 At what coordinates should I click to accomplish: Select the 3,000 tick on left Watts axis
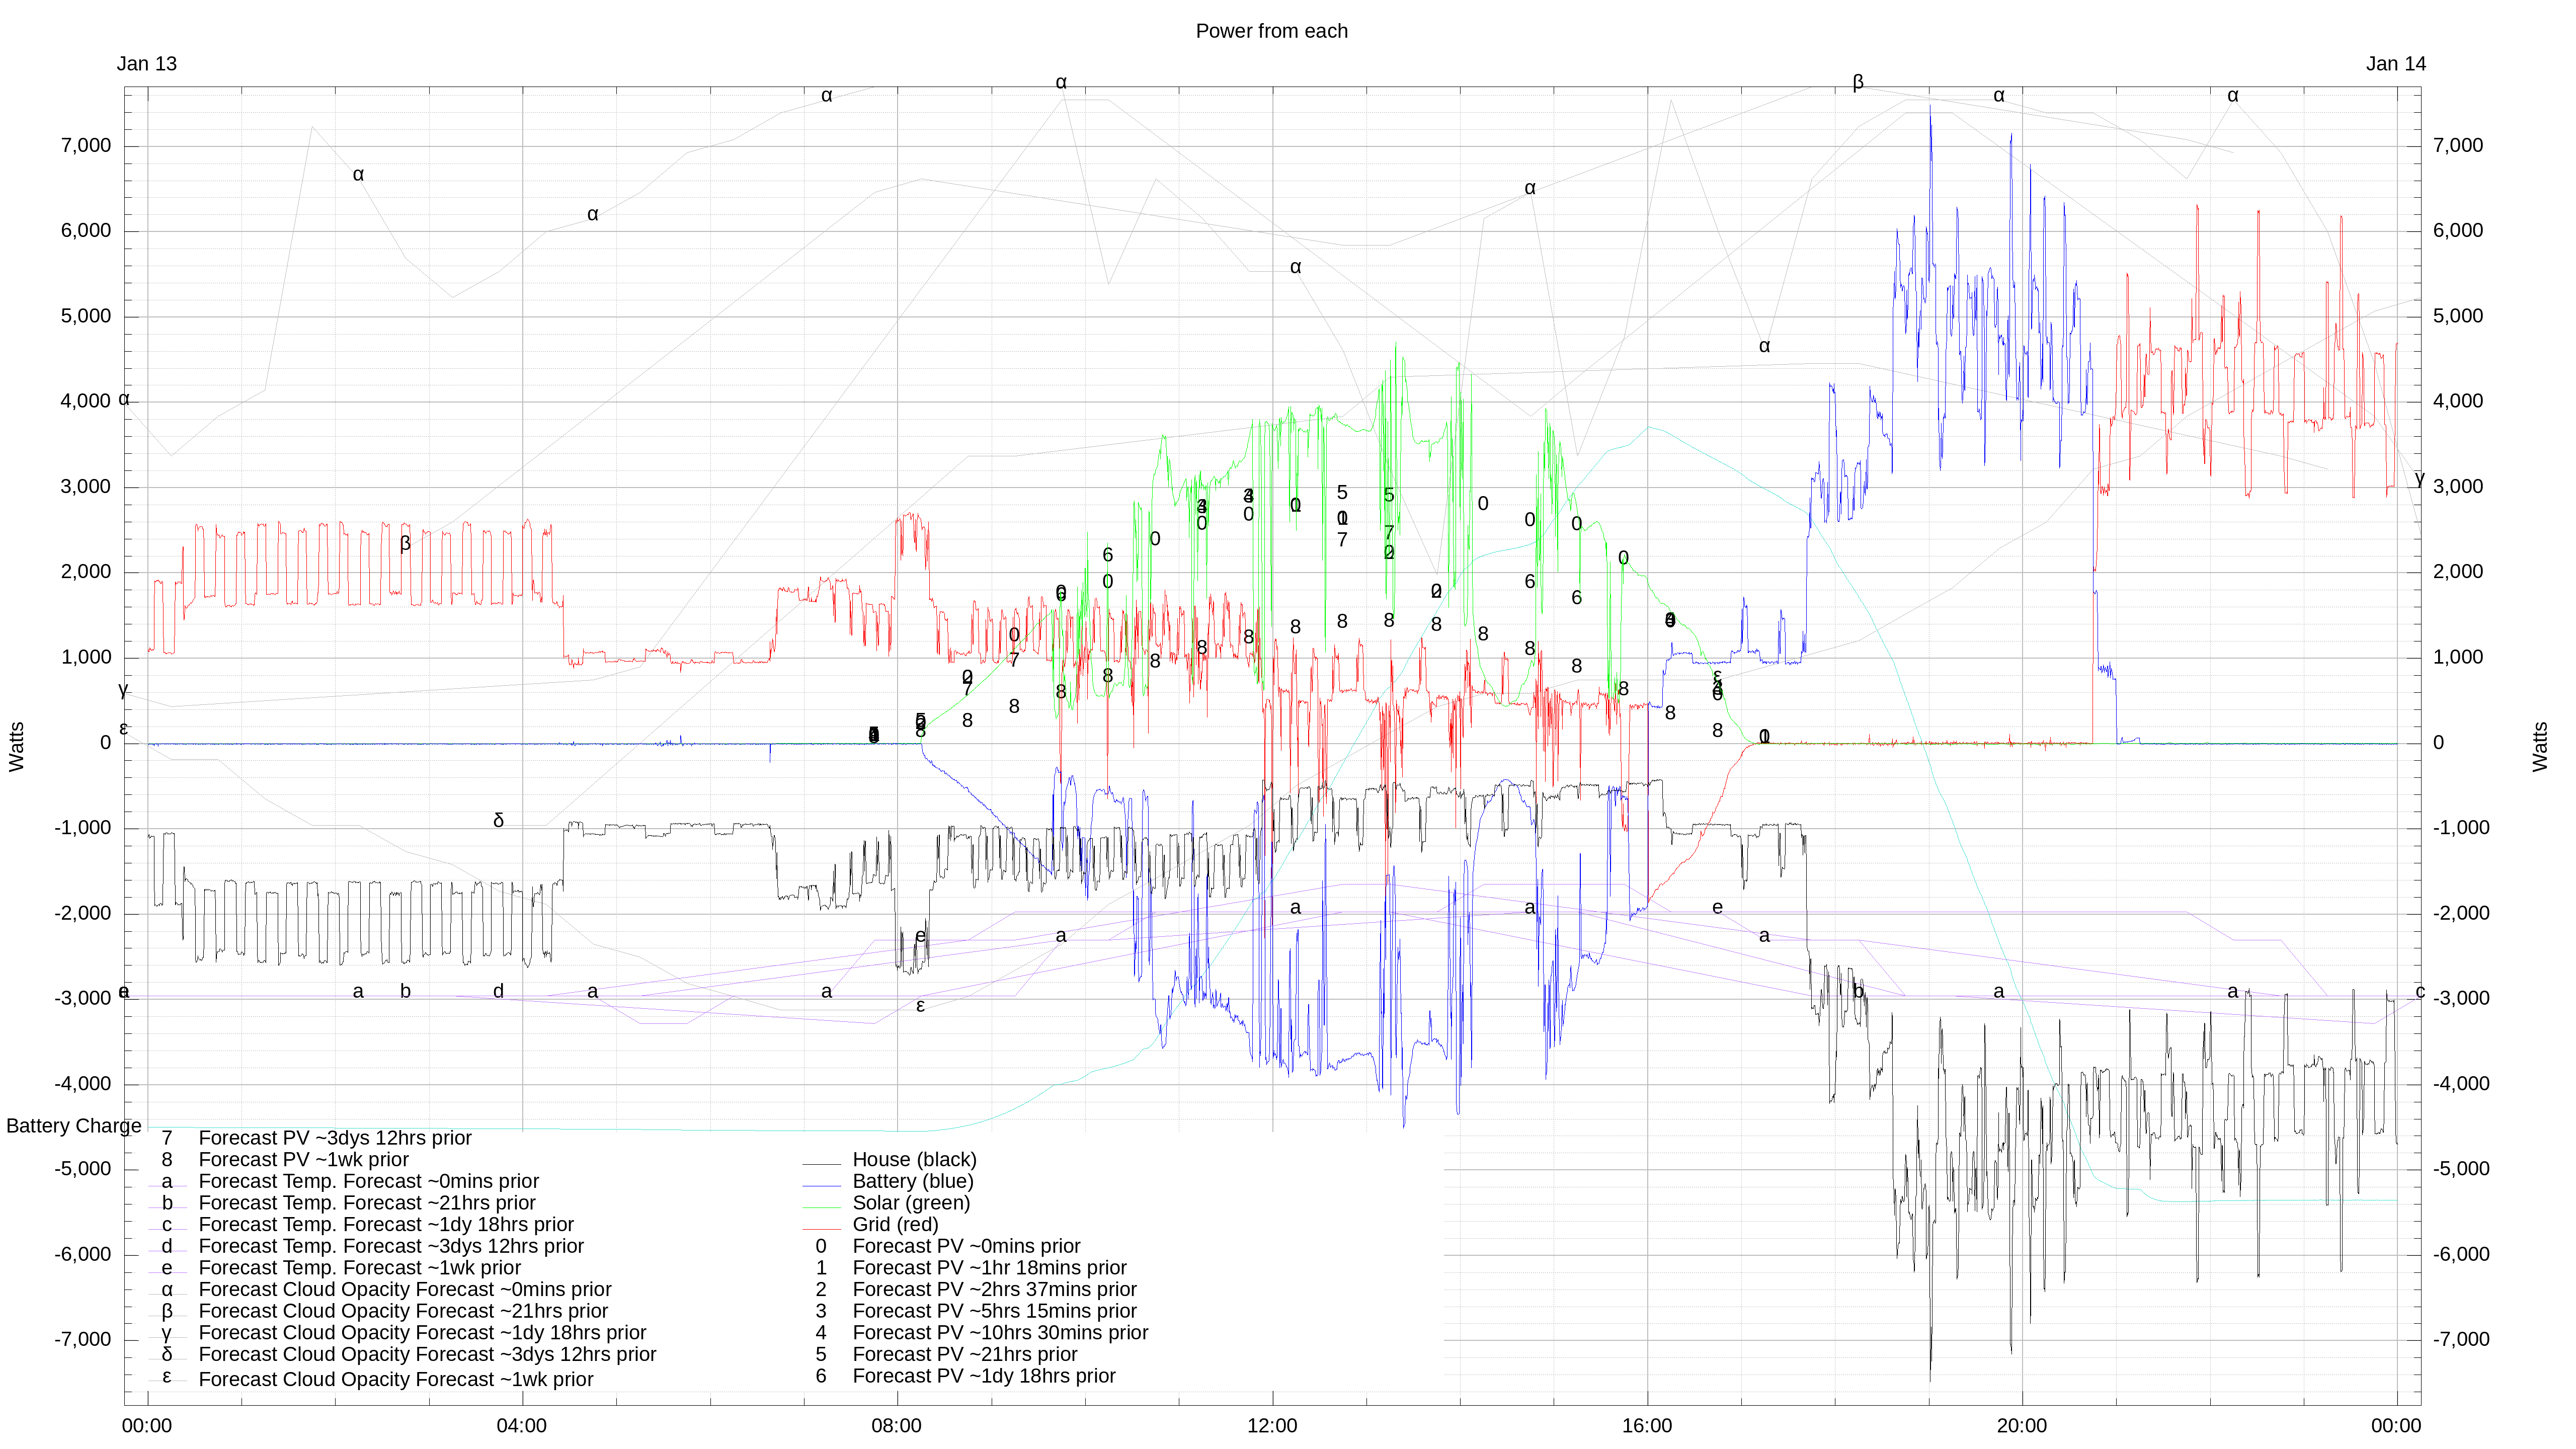86,487
